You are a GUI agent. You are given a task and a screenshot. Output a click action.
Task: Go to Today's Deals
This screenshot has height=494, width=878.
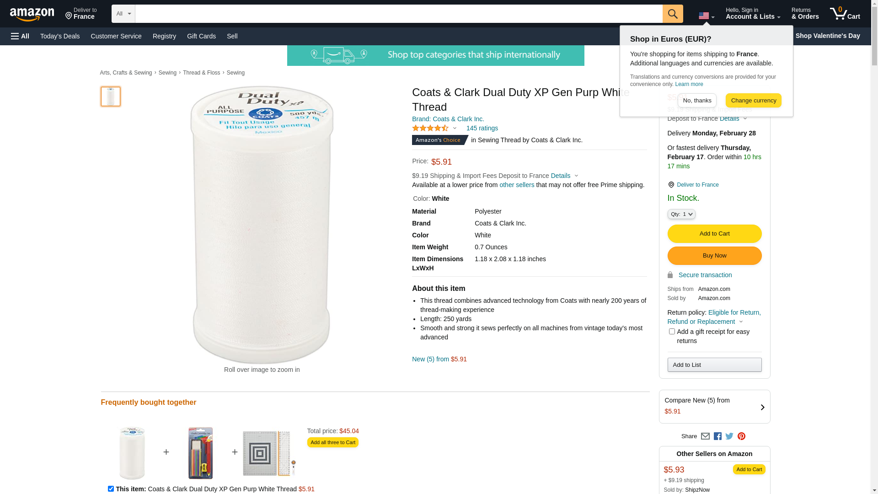coord(60,36)
